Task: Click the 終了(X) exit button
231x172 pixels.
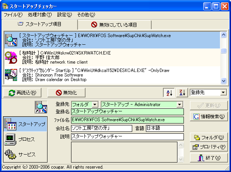Action: click(209, 158)
